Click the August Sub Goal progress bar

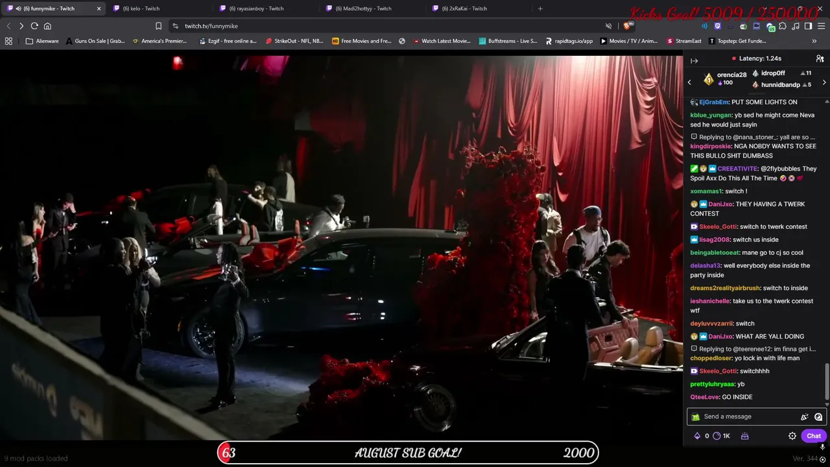[407, 453]
